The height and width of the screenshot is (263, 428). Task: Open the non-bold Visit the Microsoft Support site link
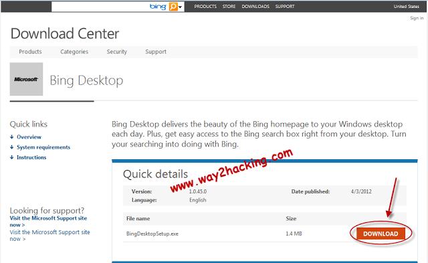click(x=49, y=236)
